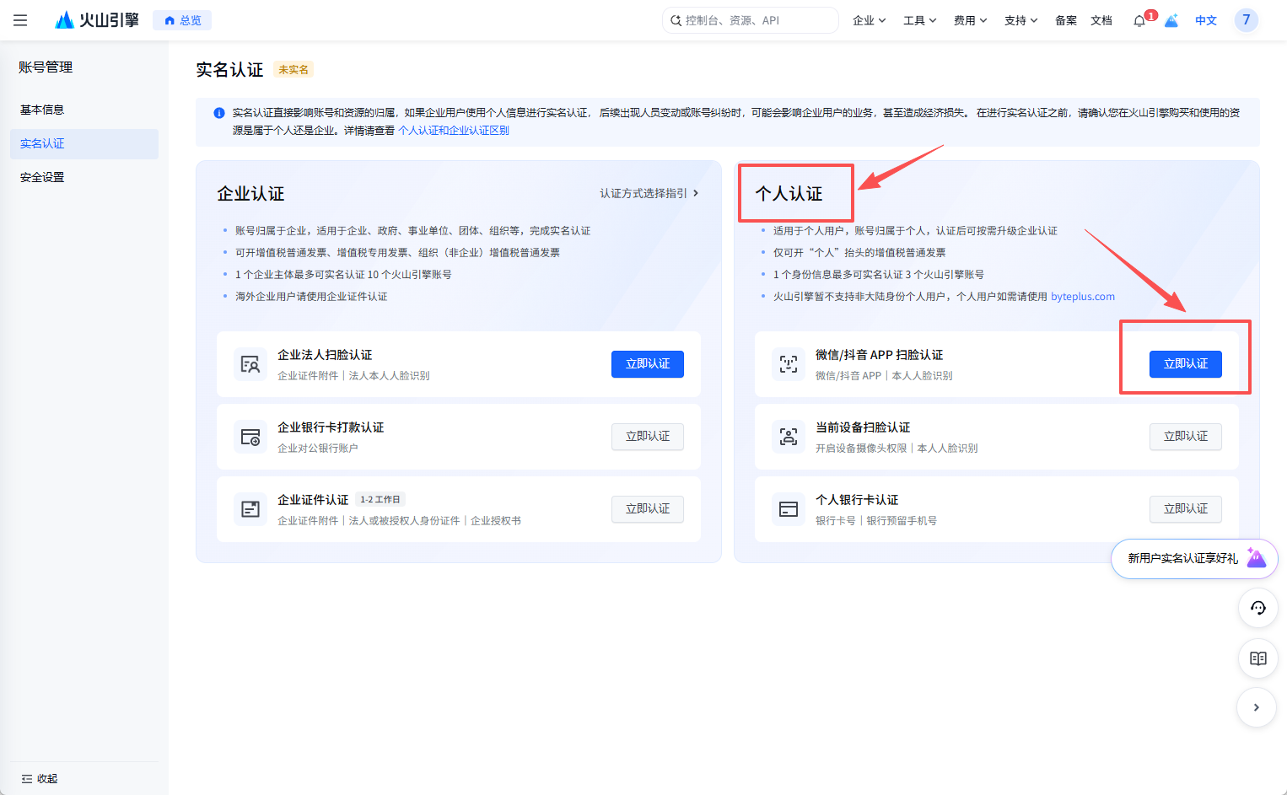Open the user avatar labeled 7
1287x795 pixels.
coord(1246,20)
